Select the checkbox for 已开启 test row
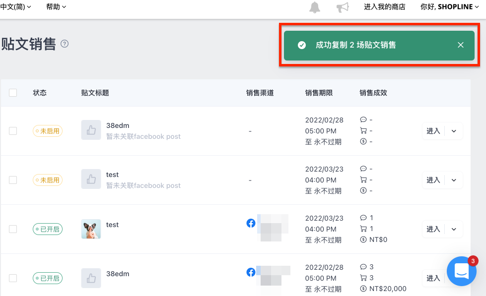Image resolution: width=486 pixels, height=296 pixels. [13, 229]
